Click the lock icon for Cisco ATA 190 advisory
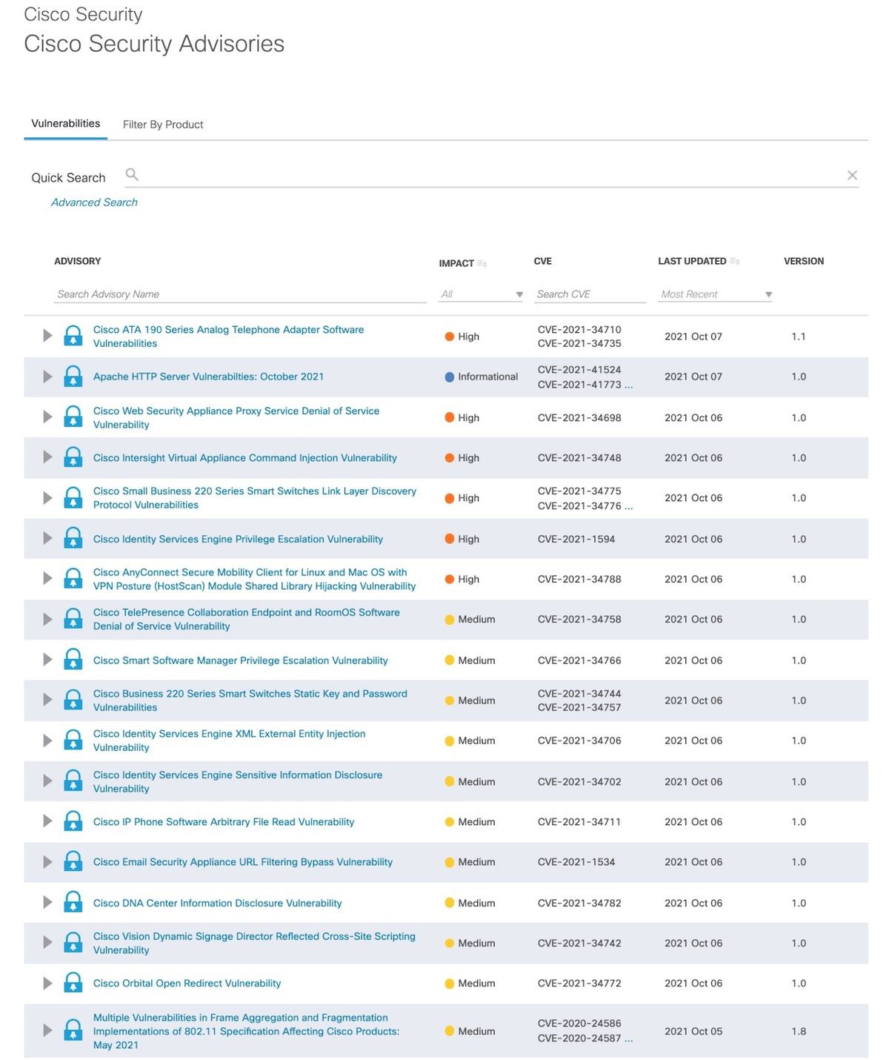The width and height of the screenshot is (889, 1060). [73, 336]
